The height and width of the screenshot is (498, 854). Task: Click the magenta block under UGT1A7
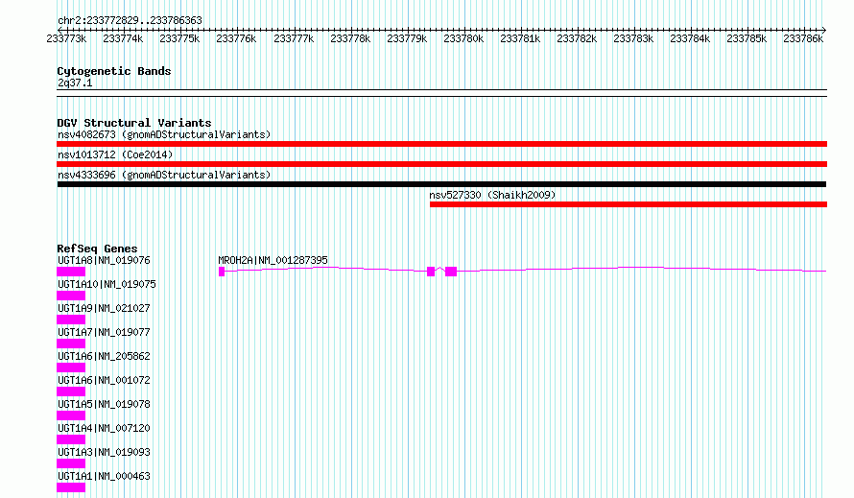71,344
